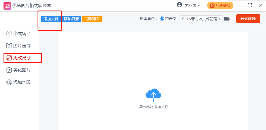Switch to 格式转换 in sidebar

18,33
